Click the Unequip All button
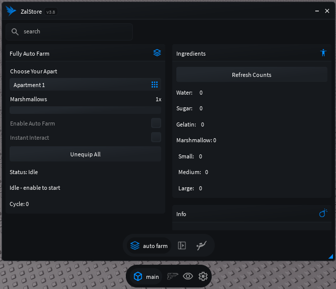This screenshot has height=289, width=336. (85, 154)
